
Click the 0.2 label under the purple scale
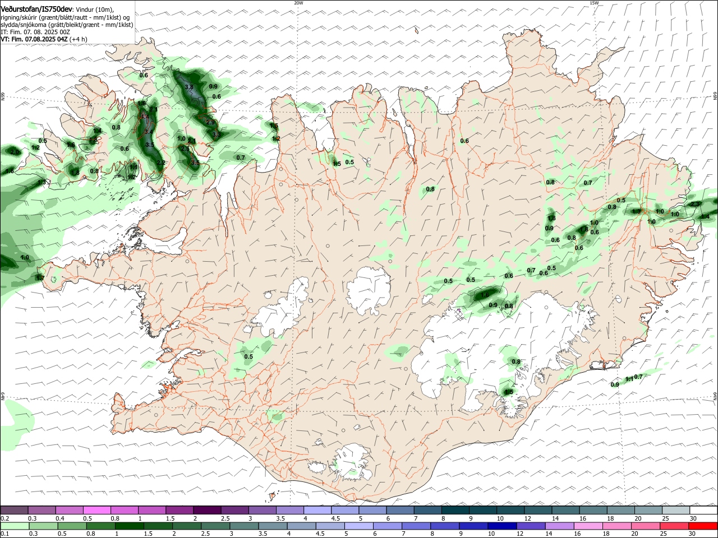pos(4,518)
